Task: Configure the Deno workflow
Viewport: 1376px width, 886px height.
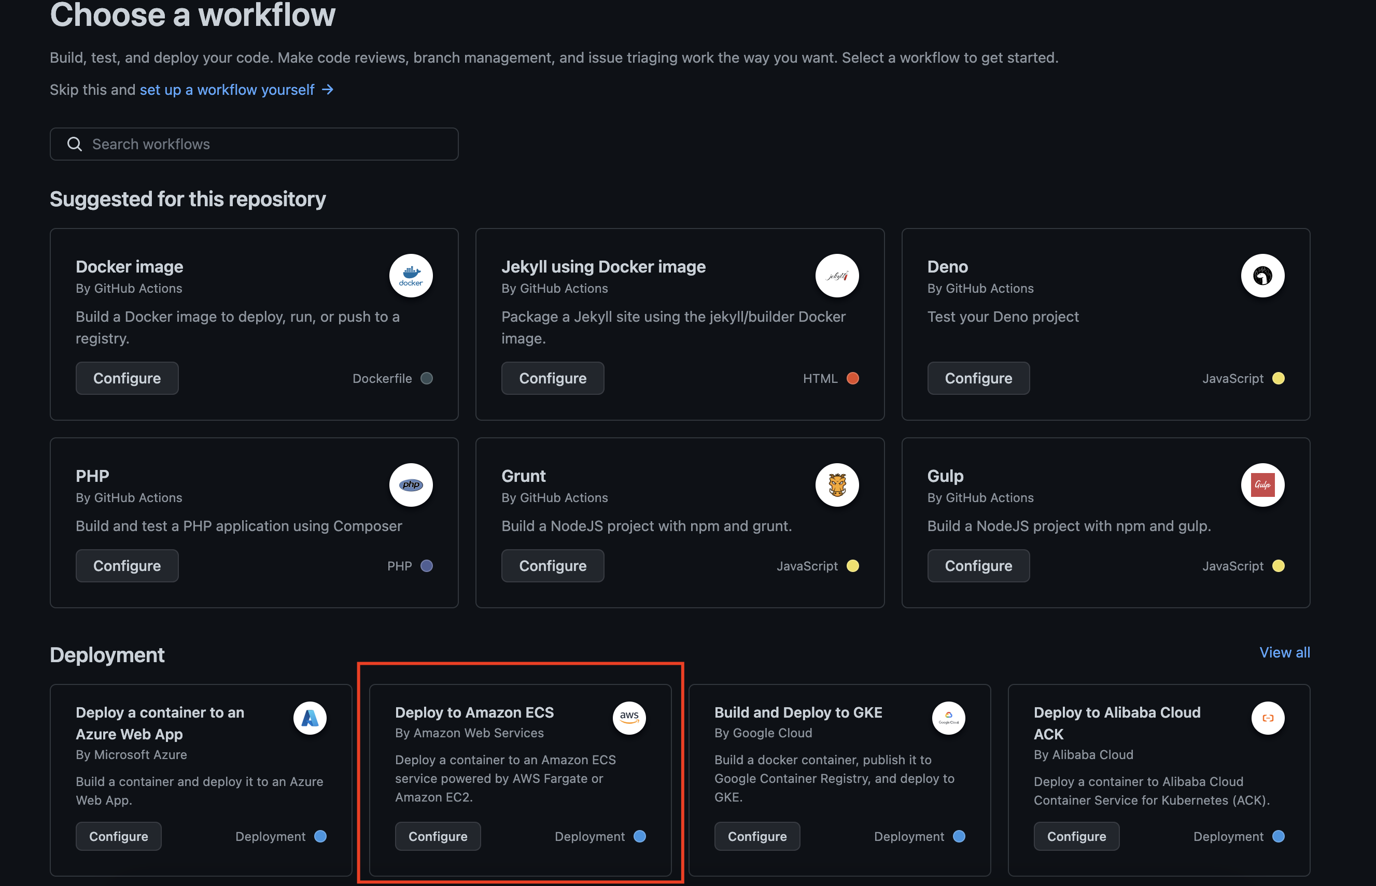Action: click(x=978, y=378)
